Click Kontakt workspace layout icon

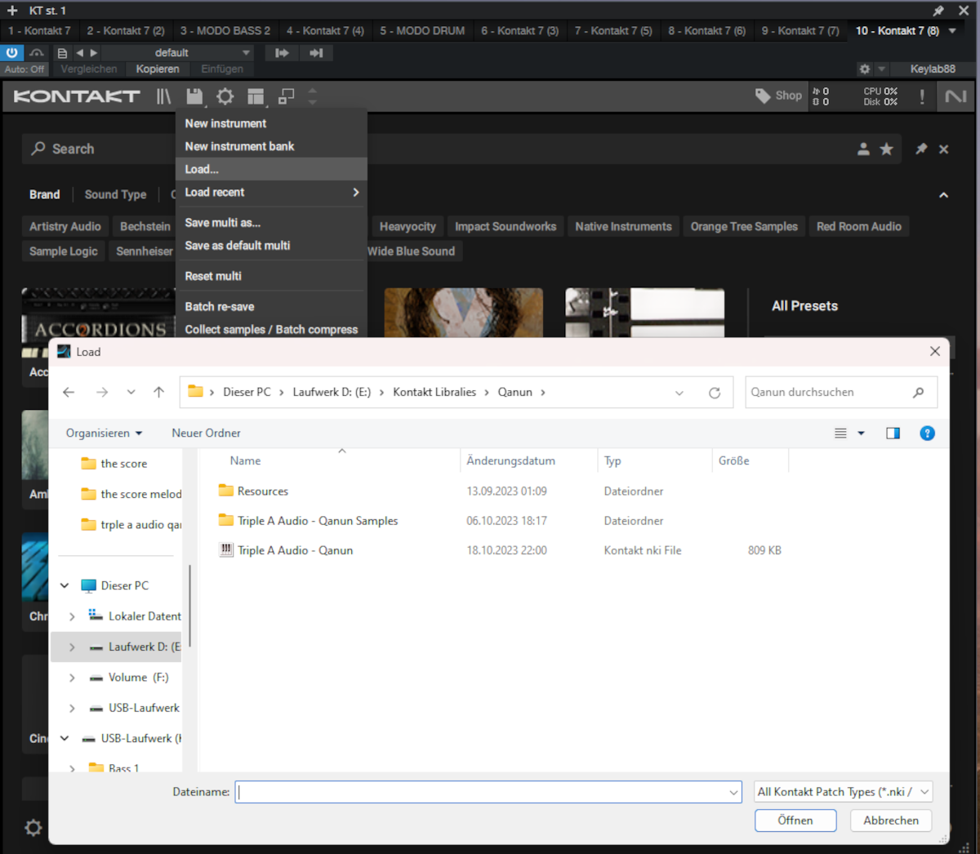pos(256,96)
